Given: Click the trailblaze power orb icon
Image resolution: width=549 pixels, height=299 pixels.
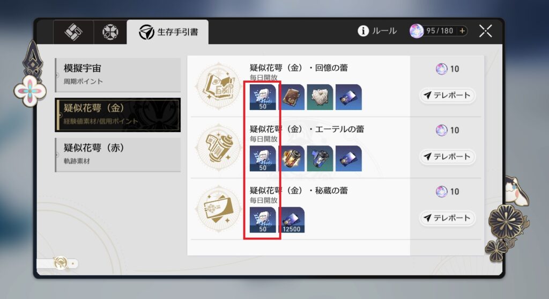Looking at the screenshot, I should [416, 31].
